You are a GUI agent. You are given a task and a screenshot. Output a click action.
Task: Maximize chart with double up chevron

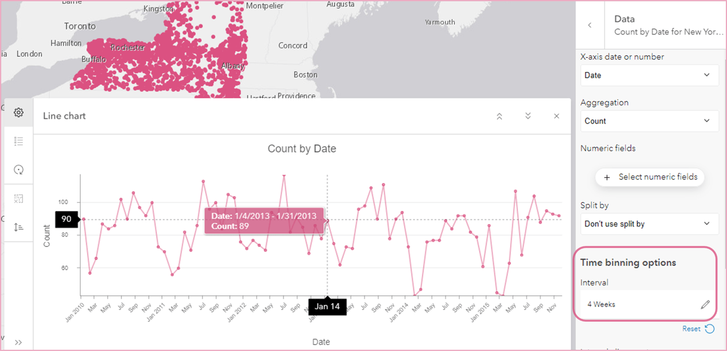coord(499,116)
